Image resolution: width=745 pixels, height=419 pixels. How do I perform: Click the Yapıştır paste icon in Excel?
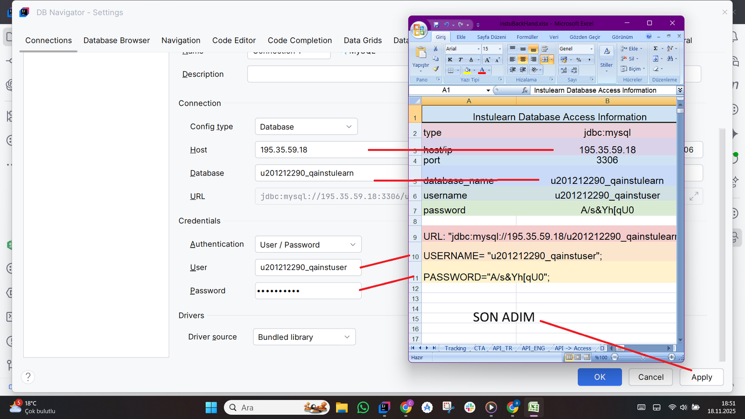(x=421, y=53)
